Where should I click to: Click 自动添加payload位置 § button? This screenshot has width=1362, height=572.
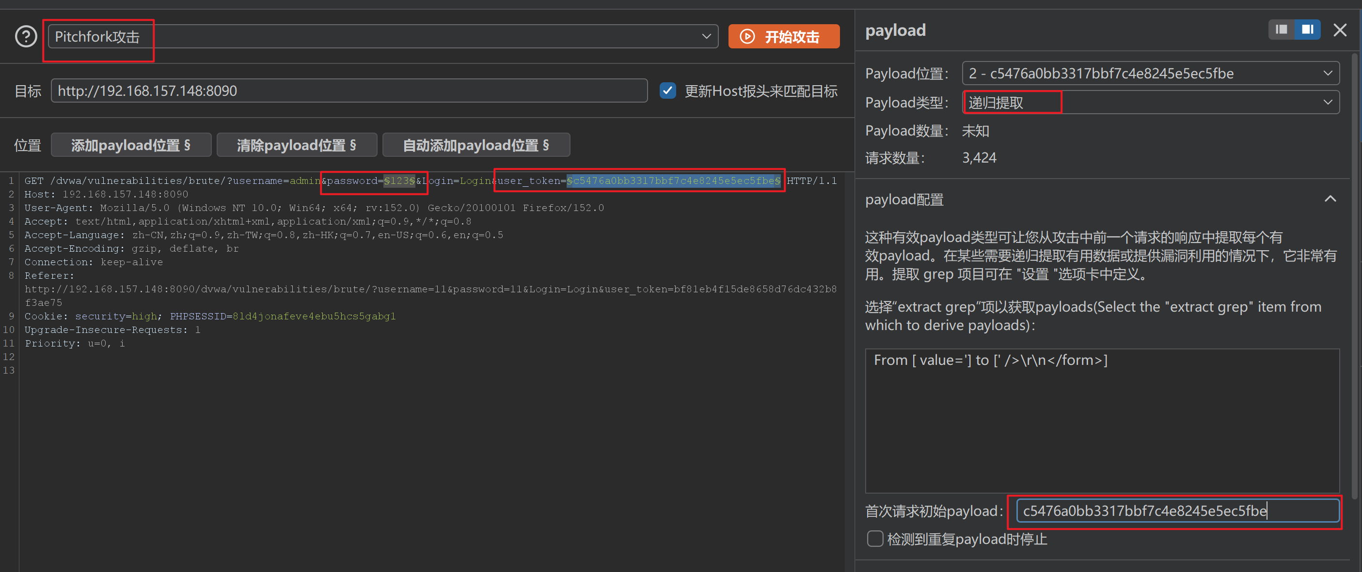click(476, 145)
